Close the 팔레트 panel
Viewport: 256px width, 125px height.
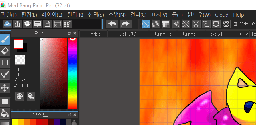pos(75,115)
